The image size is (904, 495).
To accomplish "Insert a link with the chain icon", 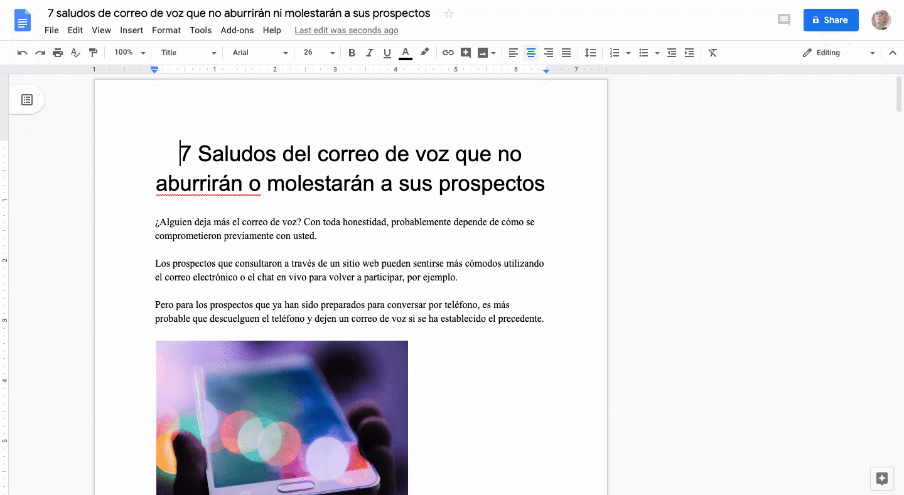I will pyautogui.click(x=448, y=53).
